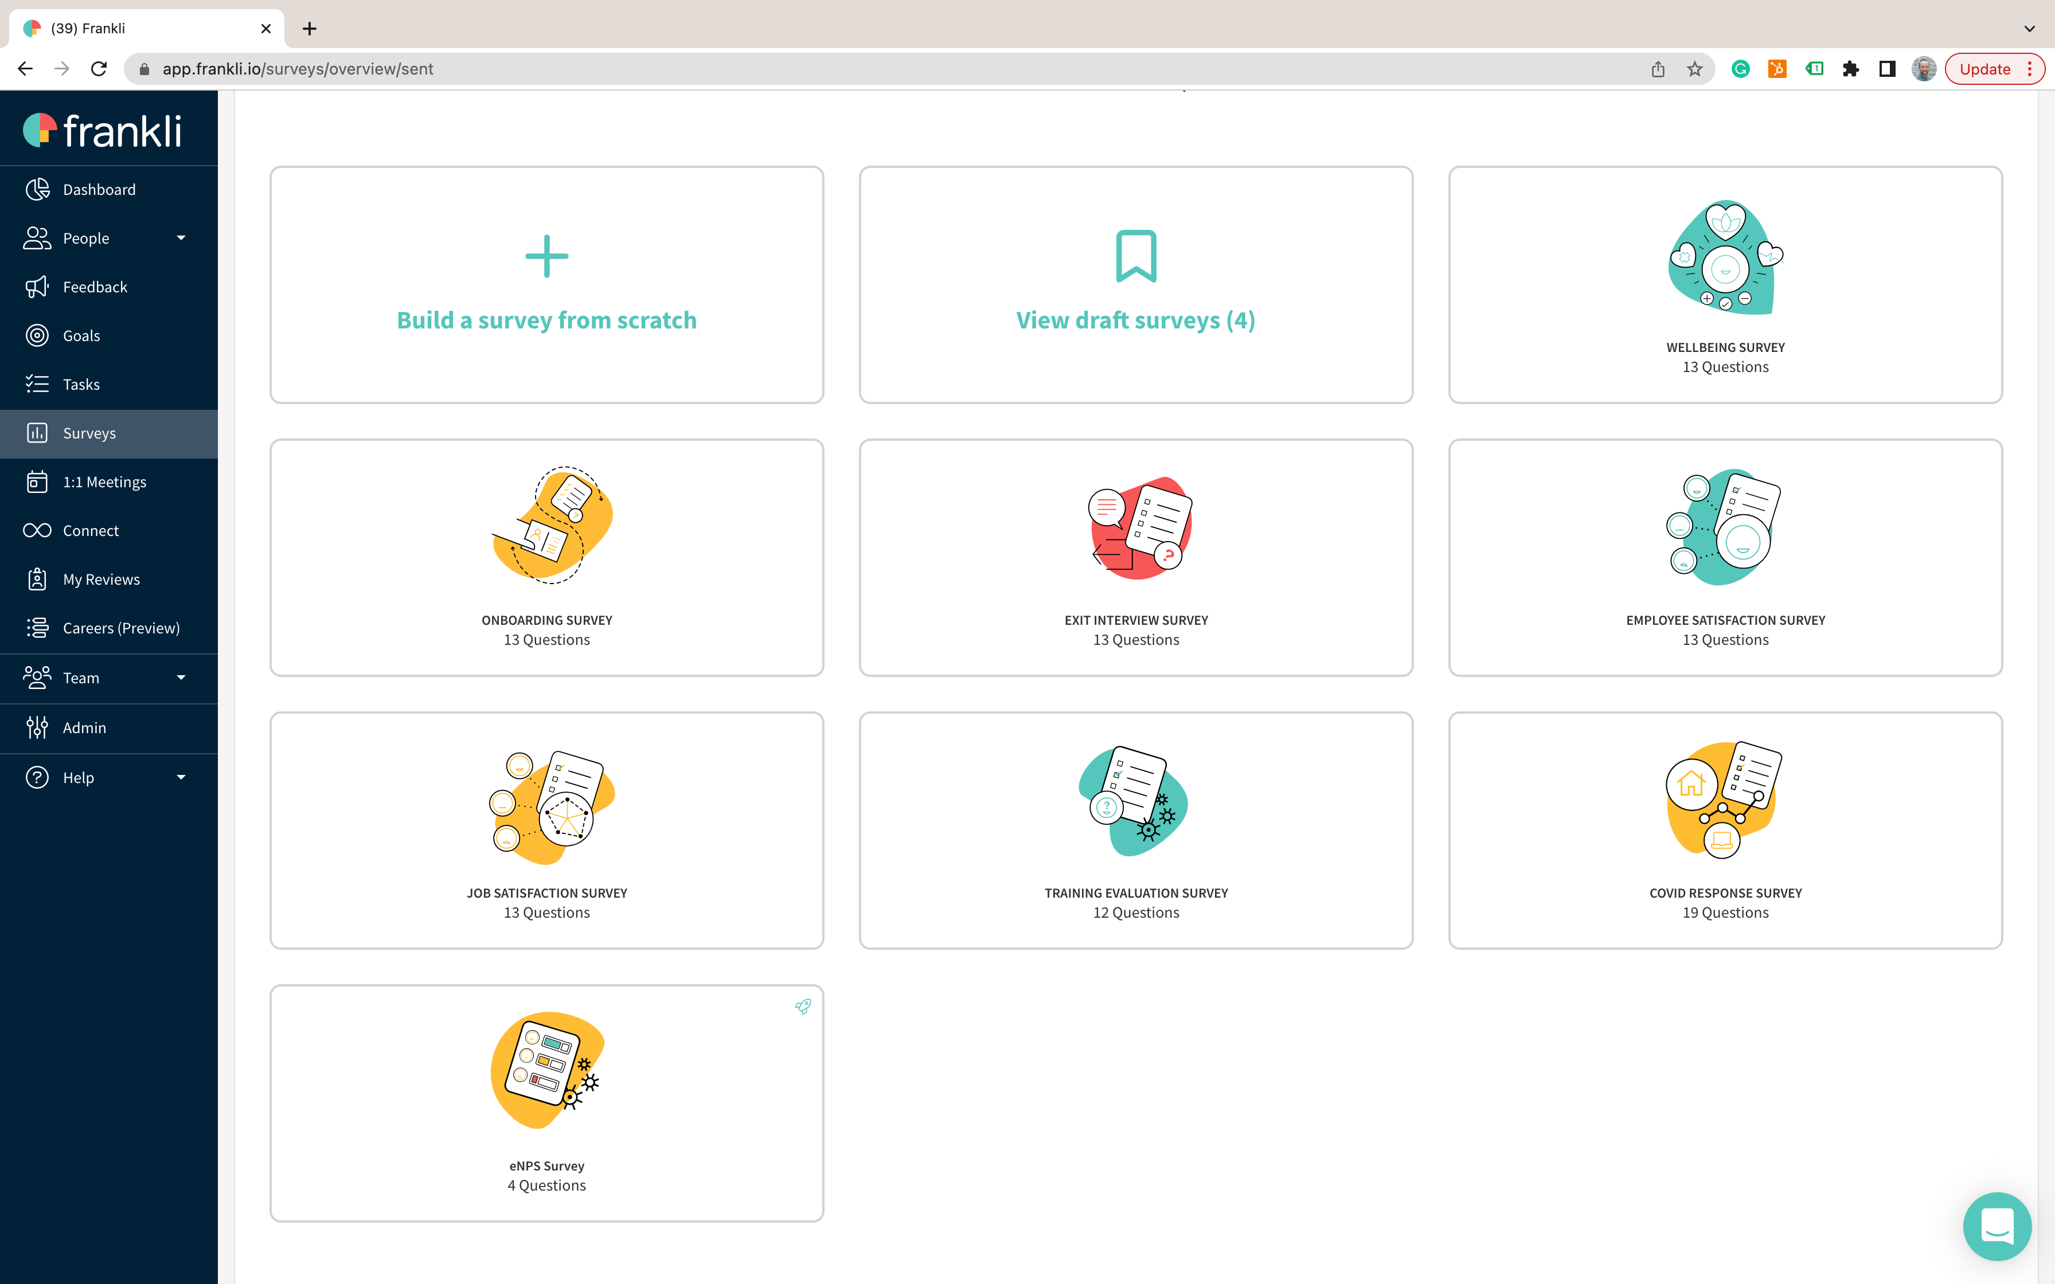This screenshot has width=2055, height=1284.
Task: Click the Connect infinity icon
Action: pyautogui.click(x=37, y=531)
